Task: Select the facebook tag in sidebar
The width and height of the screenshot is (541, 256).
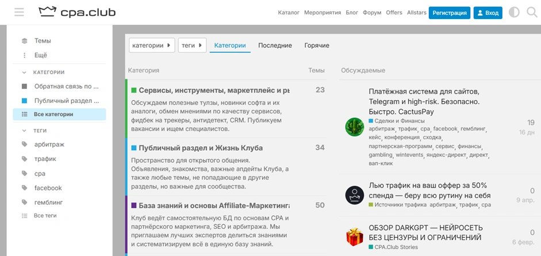Action: pyautogui.click(x=48, y=188)
